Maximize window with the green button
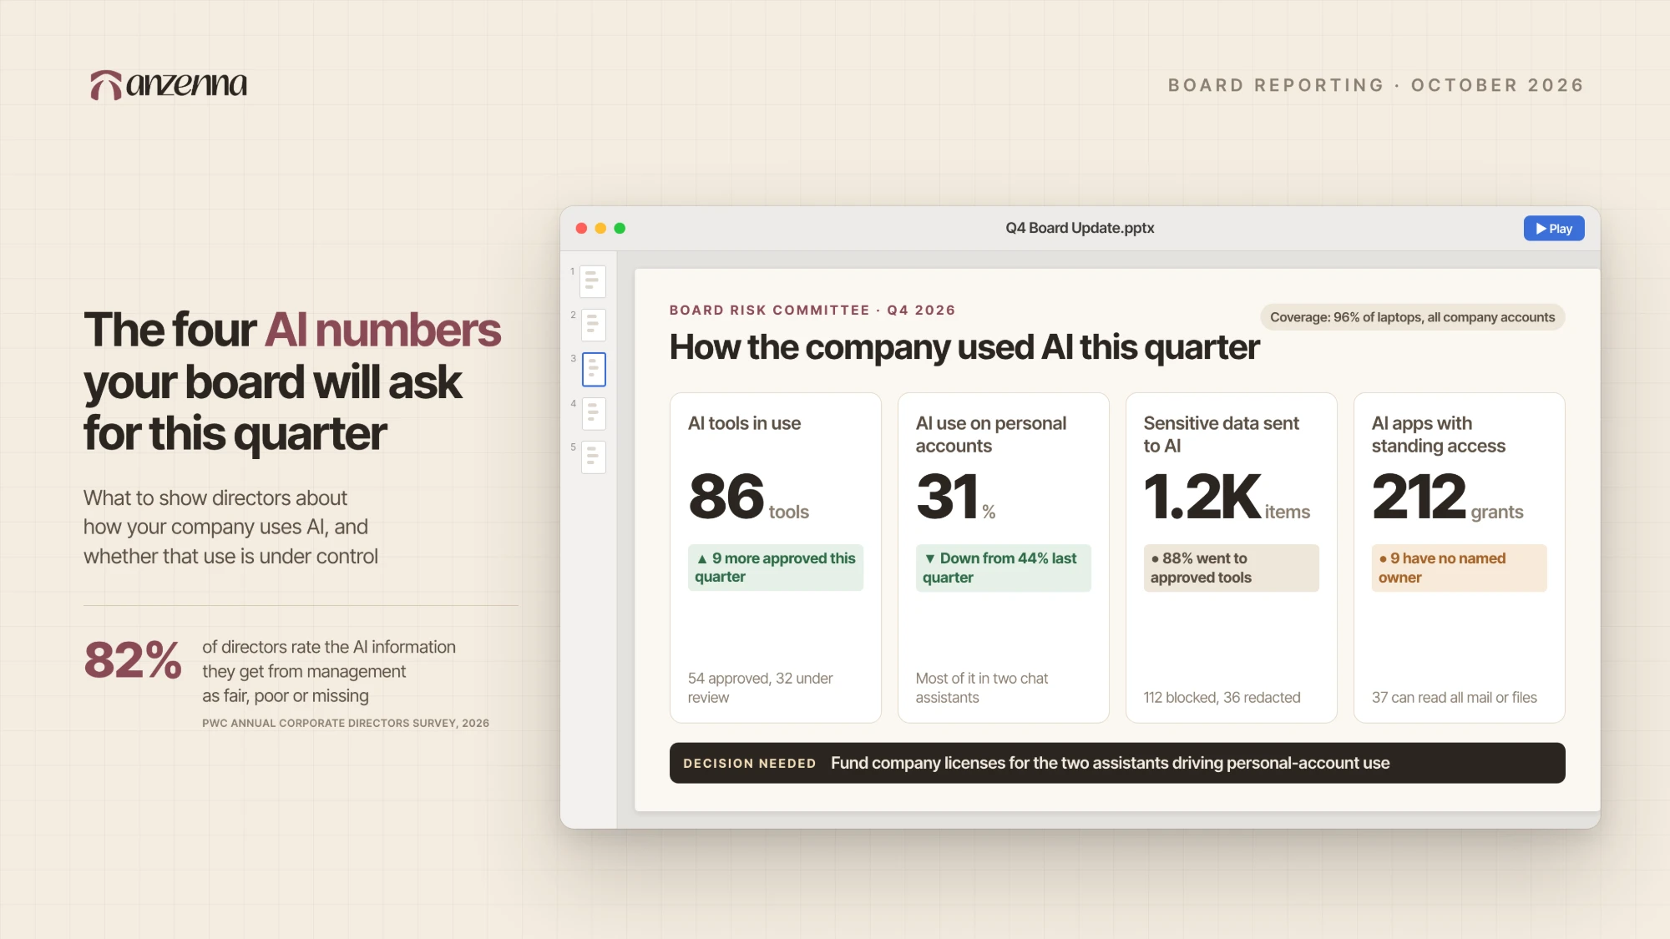1670x939 pixels. click(x=620, y=229)
